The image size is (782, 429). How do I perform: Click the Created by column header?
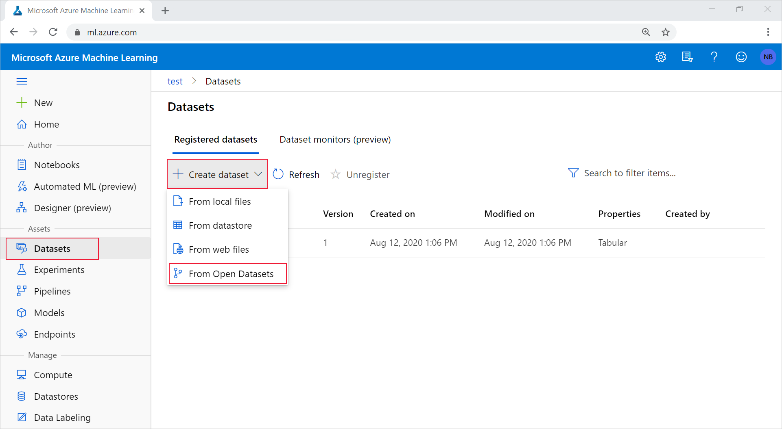point(688,214)
